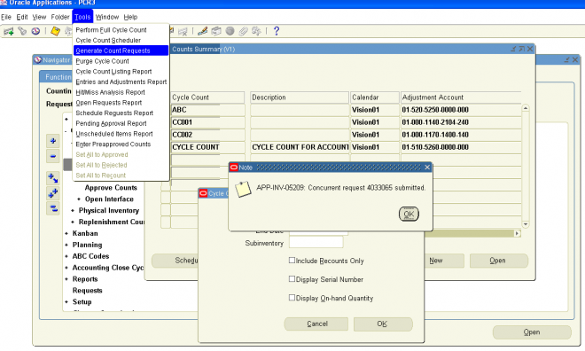Click the Show Navigator toolbar icon
This screenshot has height=351, width=585.
(35, 31)
